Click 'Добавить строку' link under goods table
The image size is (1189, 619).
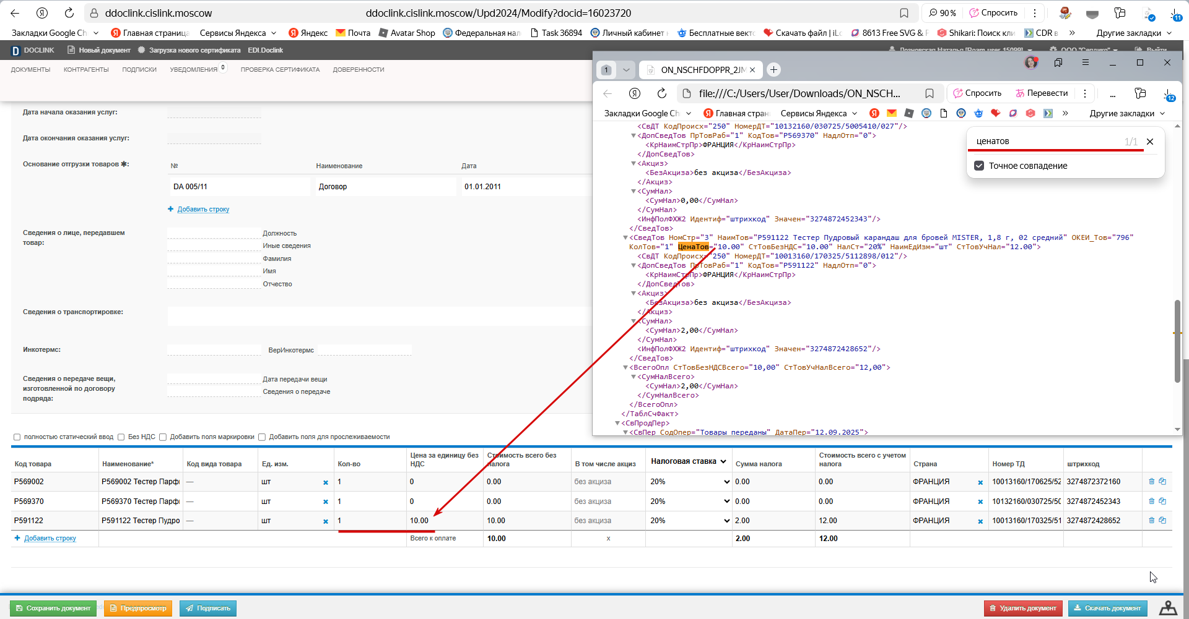pyautogui.click(x=50, y=539)
